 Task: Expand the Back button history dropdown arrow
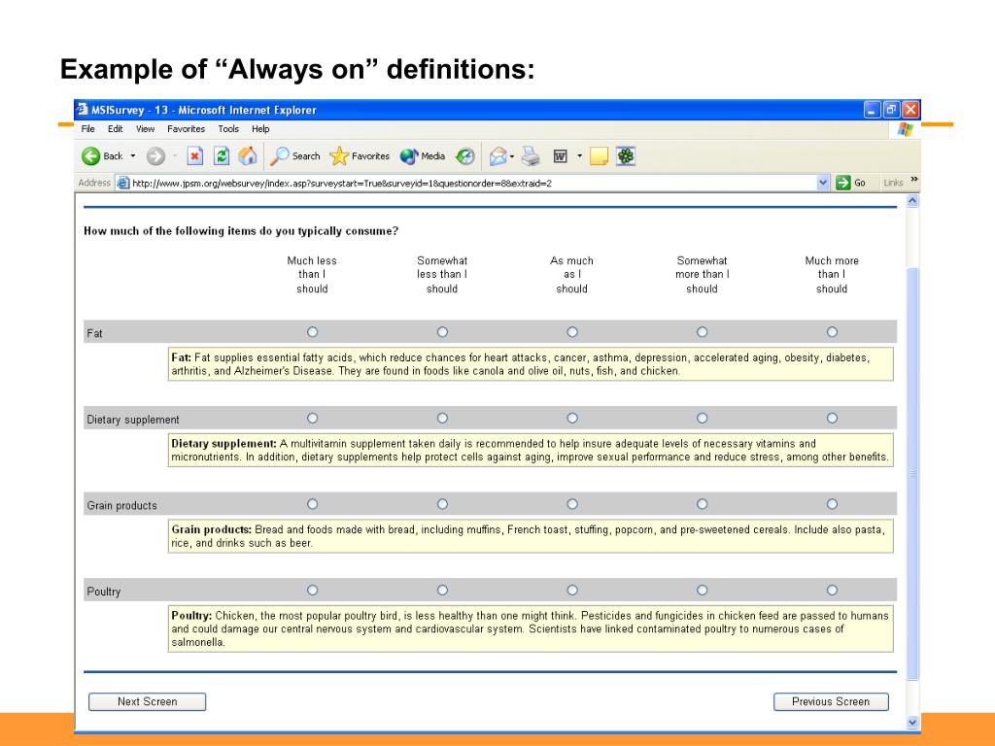[133, 156]
